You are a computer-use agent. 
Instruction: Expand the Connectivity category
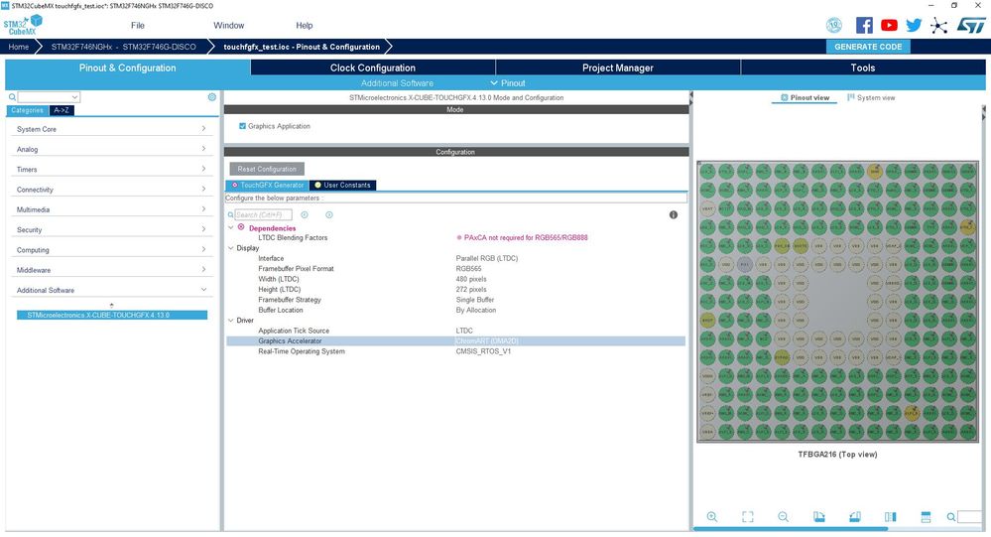pos(111,190)
